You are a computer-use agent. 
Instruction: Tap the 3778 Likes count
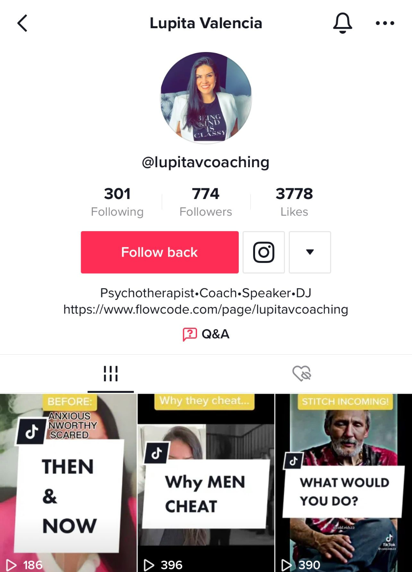click(294, 202)
